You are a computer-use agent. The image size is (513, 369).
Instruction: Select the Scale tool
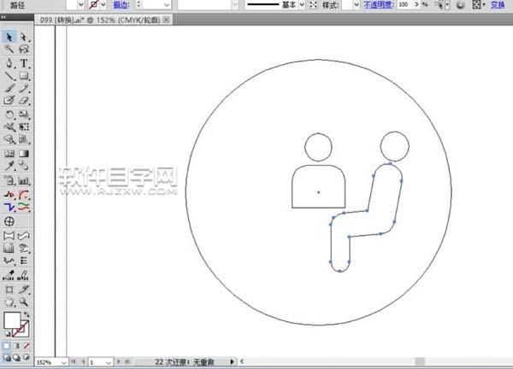pyautogui.click(x=24, y=114)
